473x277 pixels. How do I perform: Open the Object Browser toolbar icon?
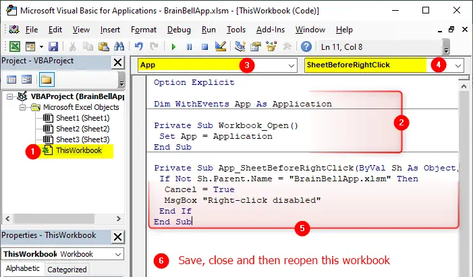[271, 47]
